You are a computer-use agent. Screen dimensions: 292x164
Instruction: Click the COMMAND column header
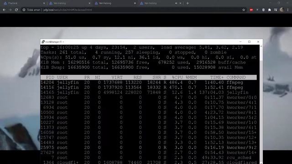(x=236, y=77)
